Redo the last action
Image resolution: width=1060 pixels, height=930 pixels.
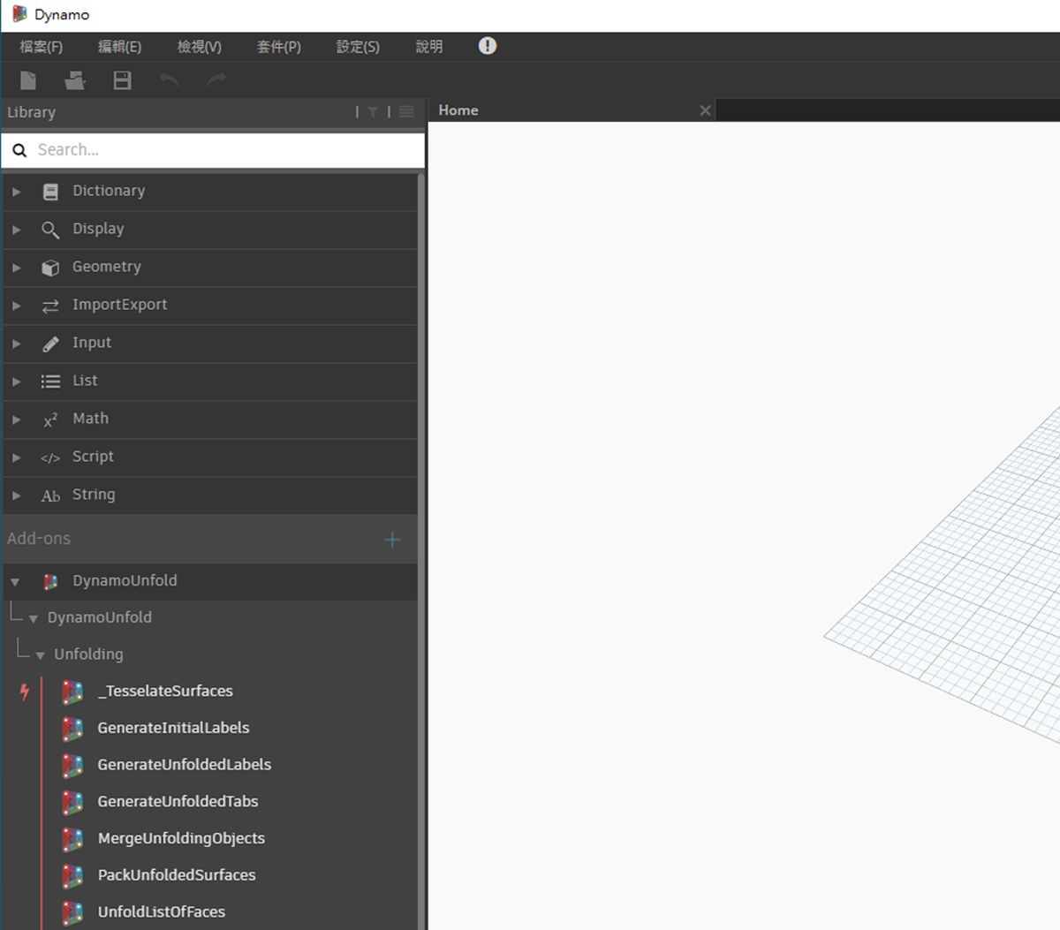click(x=216, y=80)
